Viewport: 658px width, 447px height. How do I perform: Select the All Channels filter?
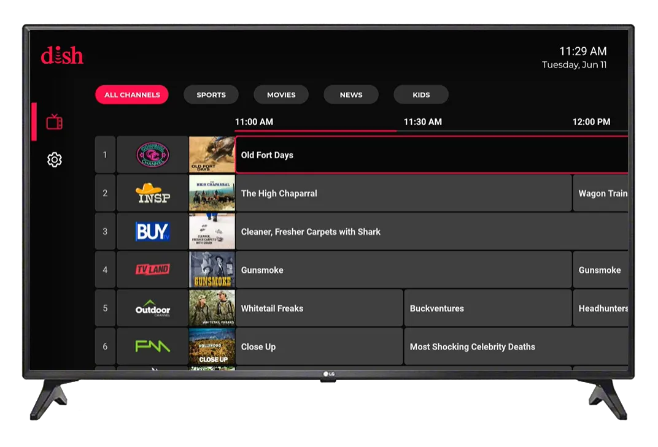132,95
